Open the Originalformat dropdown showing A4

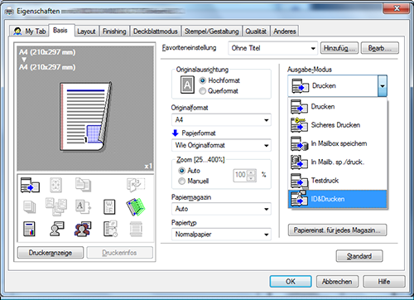[x=221, y=120]
